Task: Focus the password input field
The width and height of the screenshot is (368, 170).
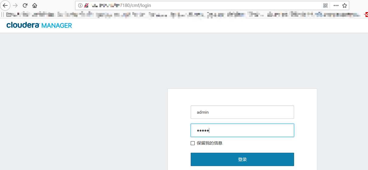Action: coord(242,130)
